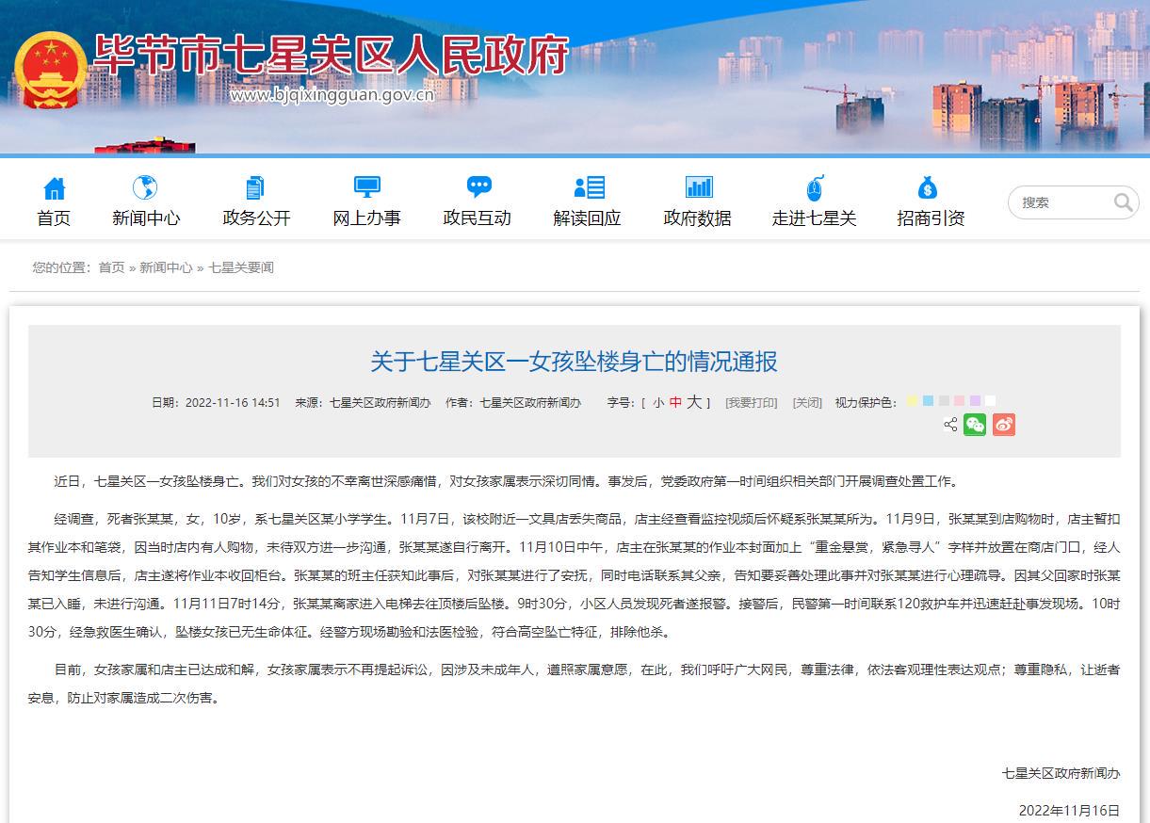Open the 政府数据 menu label
1150x823 pixels.
(x=697, y=218)
